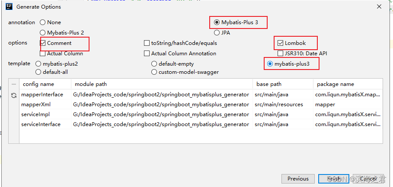Screen dimensions: 393x187
Task: Select the custom-model-swagger template
Action: [x=154, y=72]
